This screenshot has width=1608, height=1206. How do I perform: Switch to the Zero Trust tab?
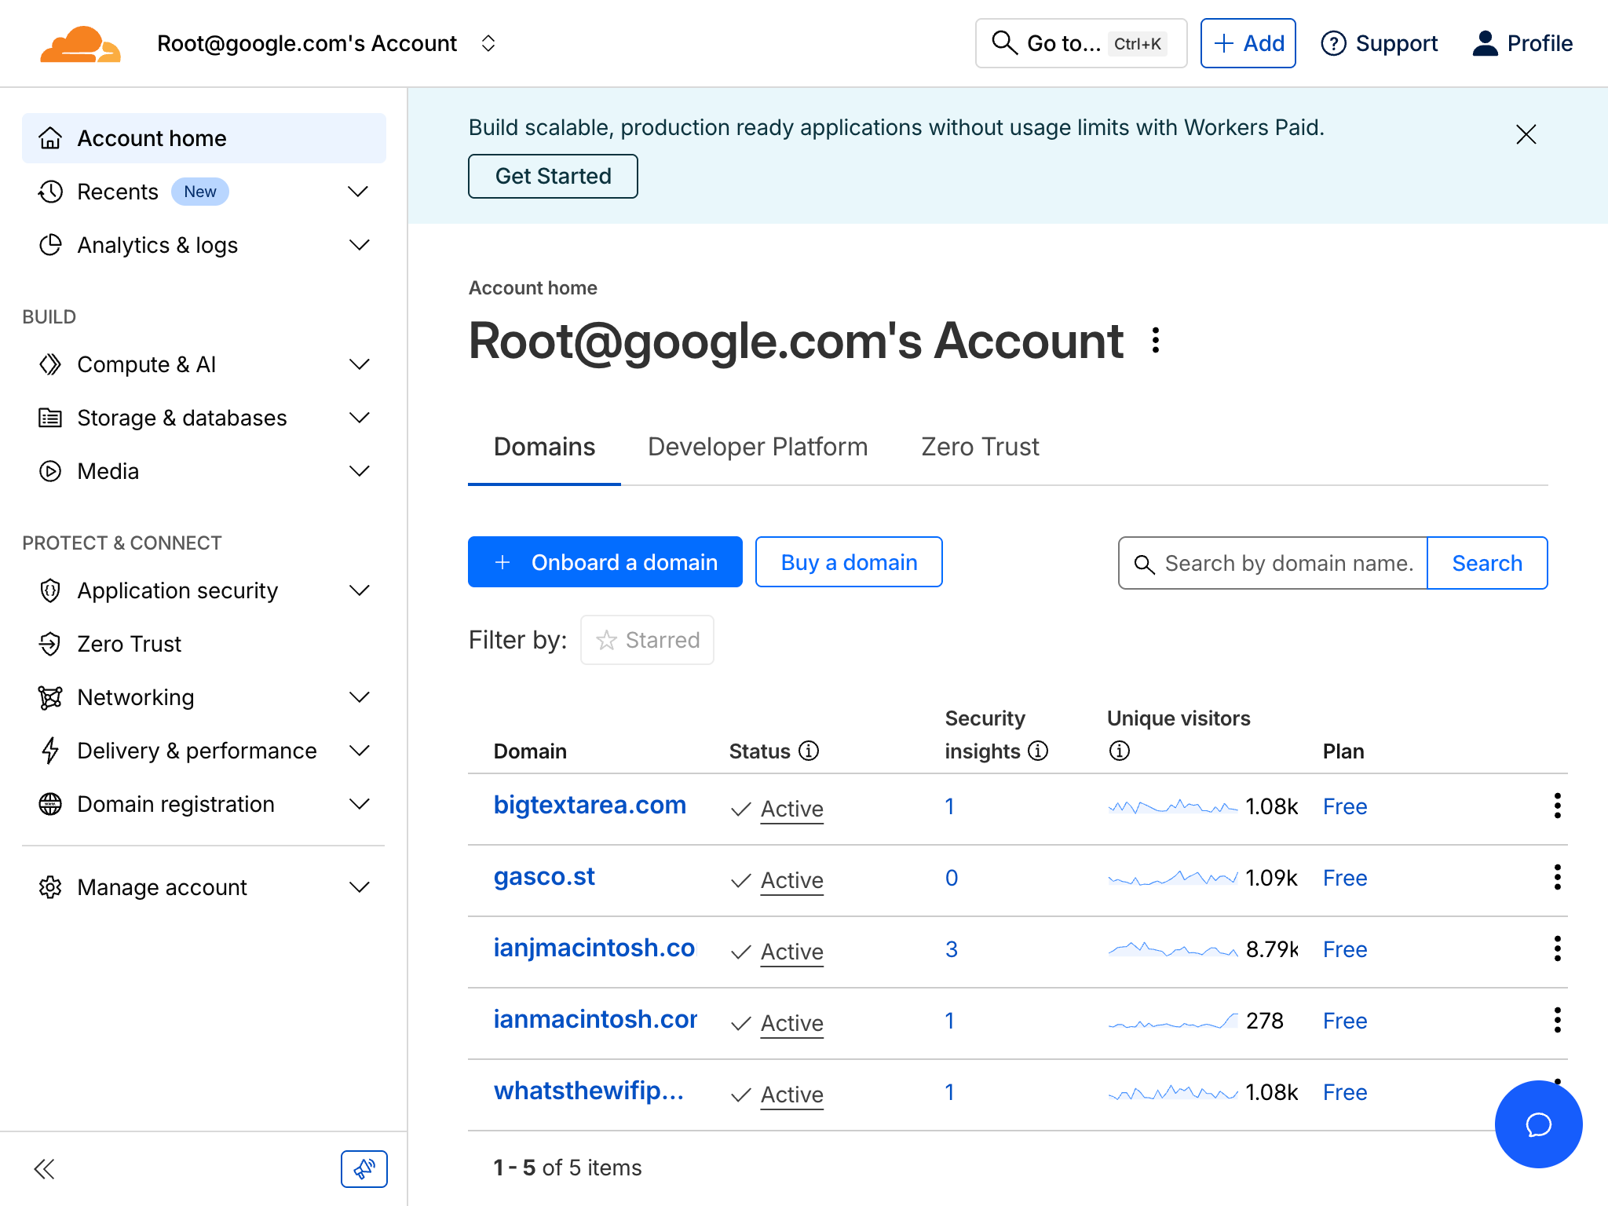(979, 446)
